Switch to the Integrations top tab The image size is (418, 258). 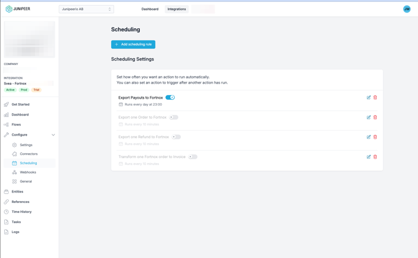point(177,9)
